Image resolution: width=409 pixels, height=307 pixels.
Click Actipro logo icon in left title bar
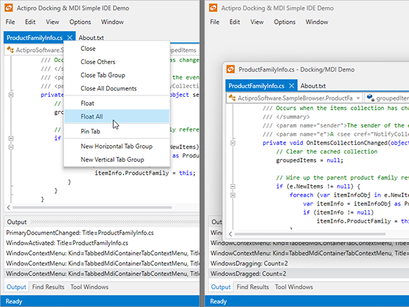coord(10,8)
